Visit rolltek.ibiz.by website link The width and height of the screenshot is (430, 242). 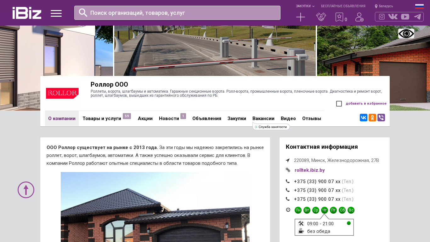(x=310, y=170)
